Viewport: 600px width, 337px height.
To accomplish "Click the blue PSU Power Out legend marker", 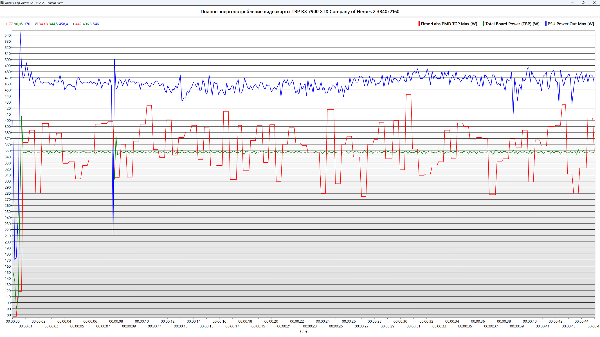I will point(546,24).
